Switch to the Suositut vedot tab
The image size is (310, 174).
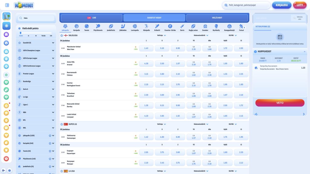click(154, 18)
